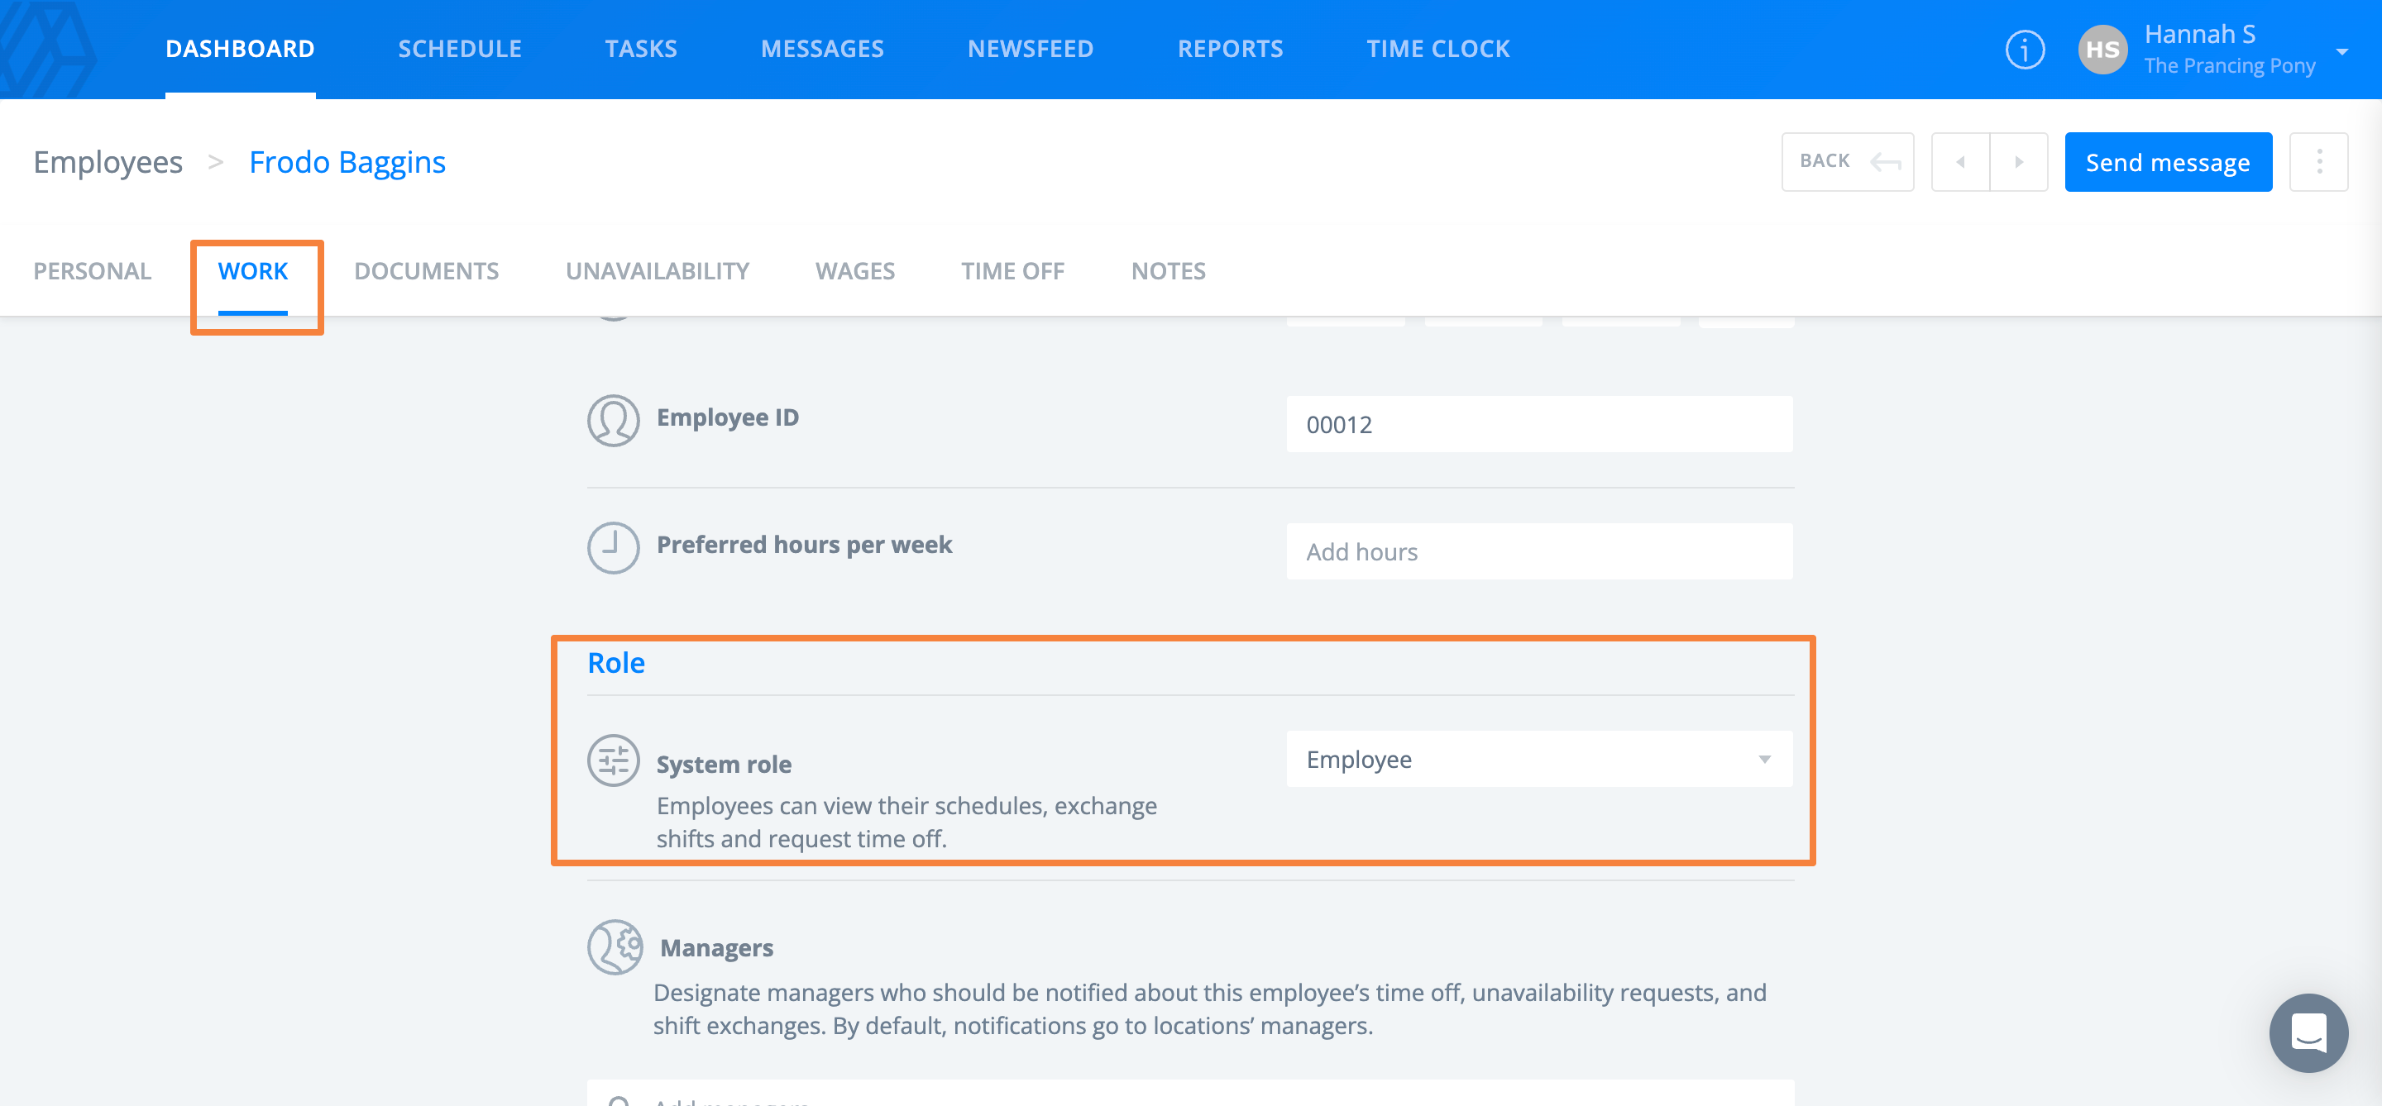Click the Managers label
The image size is (2382, 1106).
[x=716, y=948]
